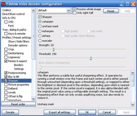The height and width of the screenshot is (116, 137).
Task: Select unsharp mask radio button
Action: [40, 26]
